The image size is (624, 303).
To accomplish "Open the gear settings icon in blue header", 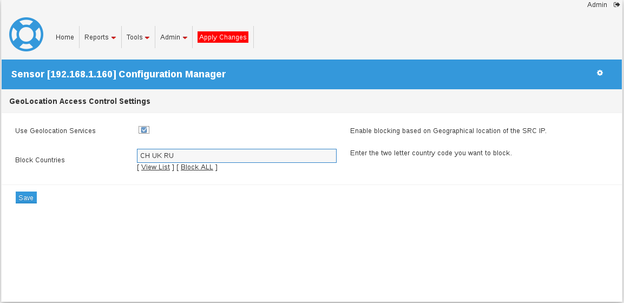I will coord(600,73).
